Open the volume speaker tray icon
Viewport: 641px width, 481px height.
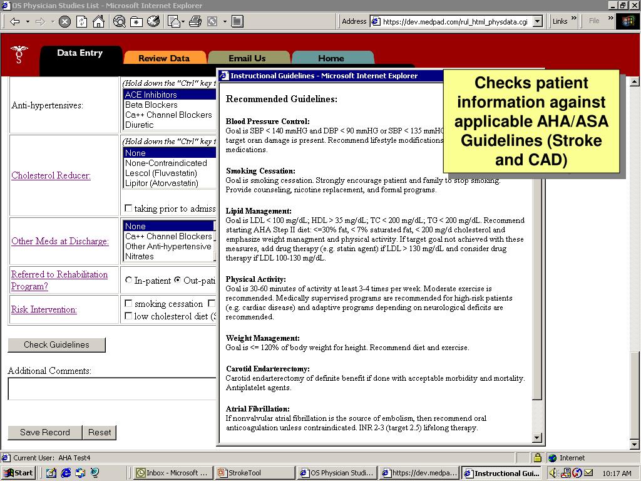coord(553,473)
